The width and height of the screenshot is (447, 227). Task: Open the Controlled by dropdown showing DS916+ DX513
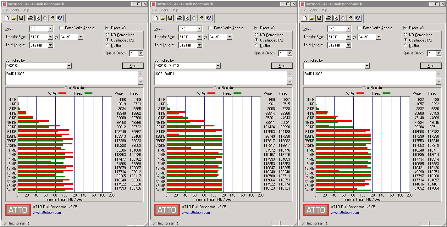(187, 66)
